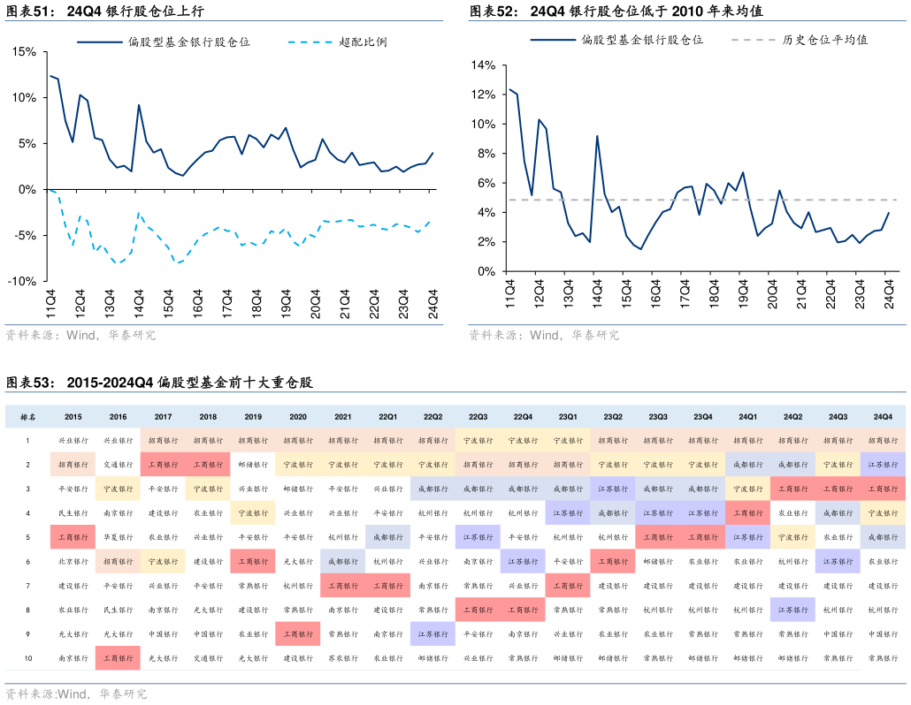Click 华夏银行 cell in the 2016 column
The width and height of the screenshot is (911, 705).
coord(118,537)
